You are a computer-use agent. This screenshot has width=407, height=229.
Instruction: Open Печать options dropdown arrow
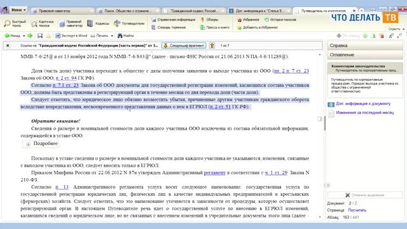[112, 36]
